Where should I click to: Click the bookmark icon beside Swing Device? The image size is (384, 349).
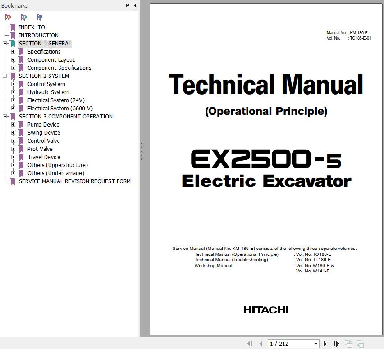21,133
